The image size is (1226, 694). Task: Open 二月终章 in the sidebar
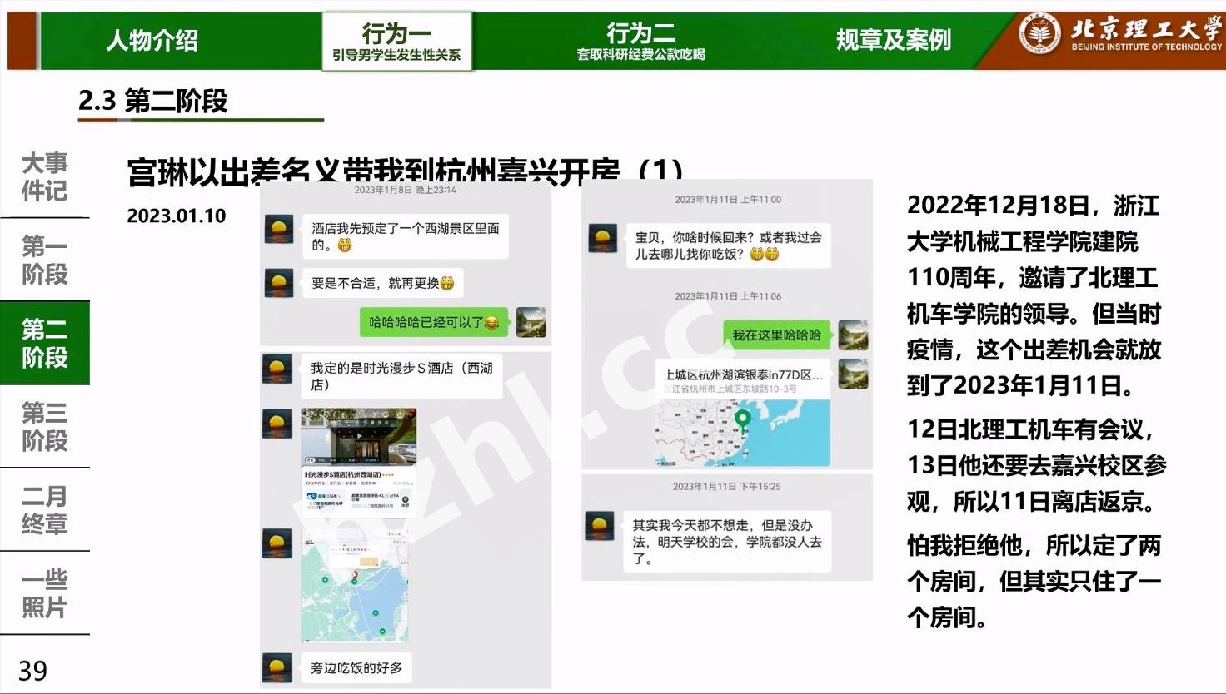[45, 509]
